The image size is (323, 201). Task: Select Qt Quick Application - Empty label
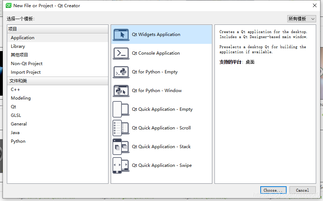point(162,109)
